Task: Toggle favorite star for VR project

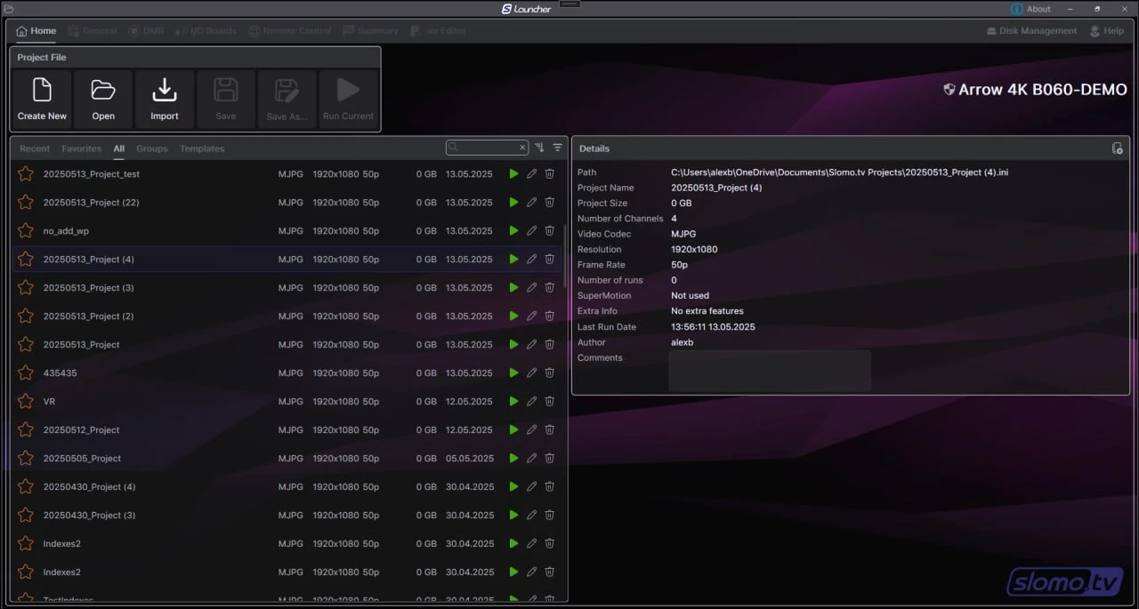Action: (26, 402)
